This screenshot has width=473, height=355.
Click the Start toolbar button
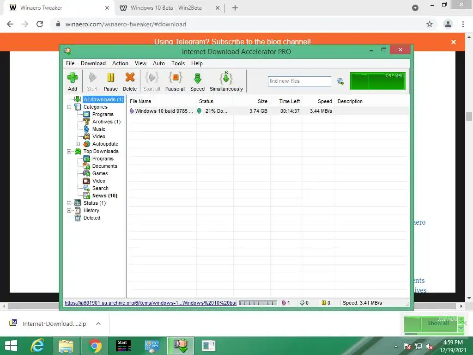92,81
